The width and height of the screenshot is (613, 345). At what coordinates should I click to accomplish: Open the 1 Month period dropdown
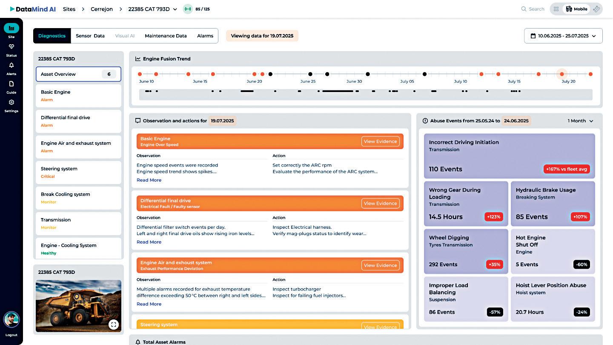tap(581, 121)
